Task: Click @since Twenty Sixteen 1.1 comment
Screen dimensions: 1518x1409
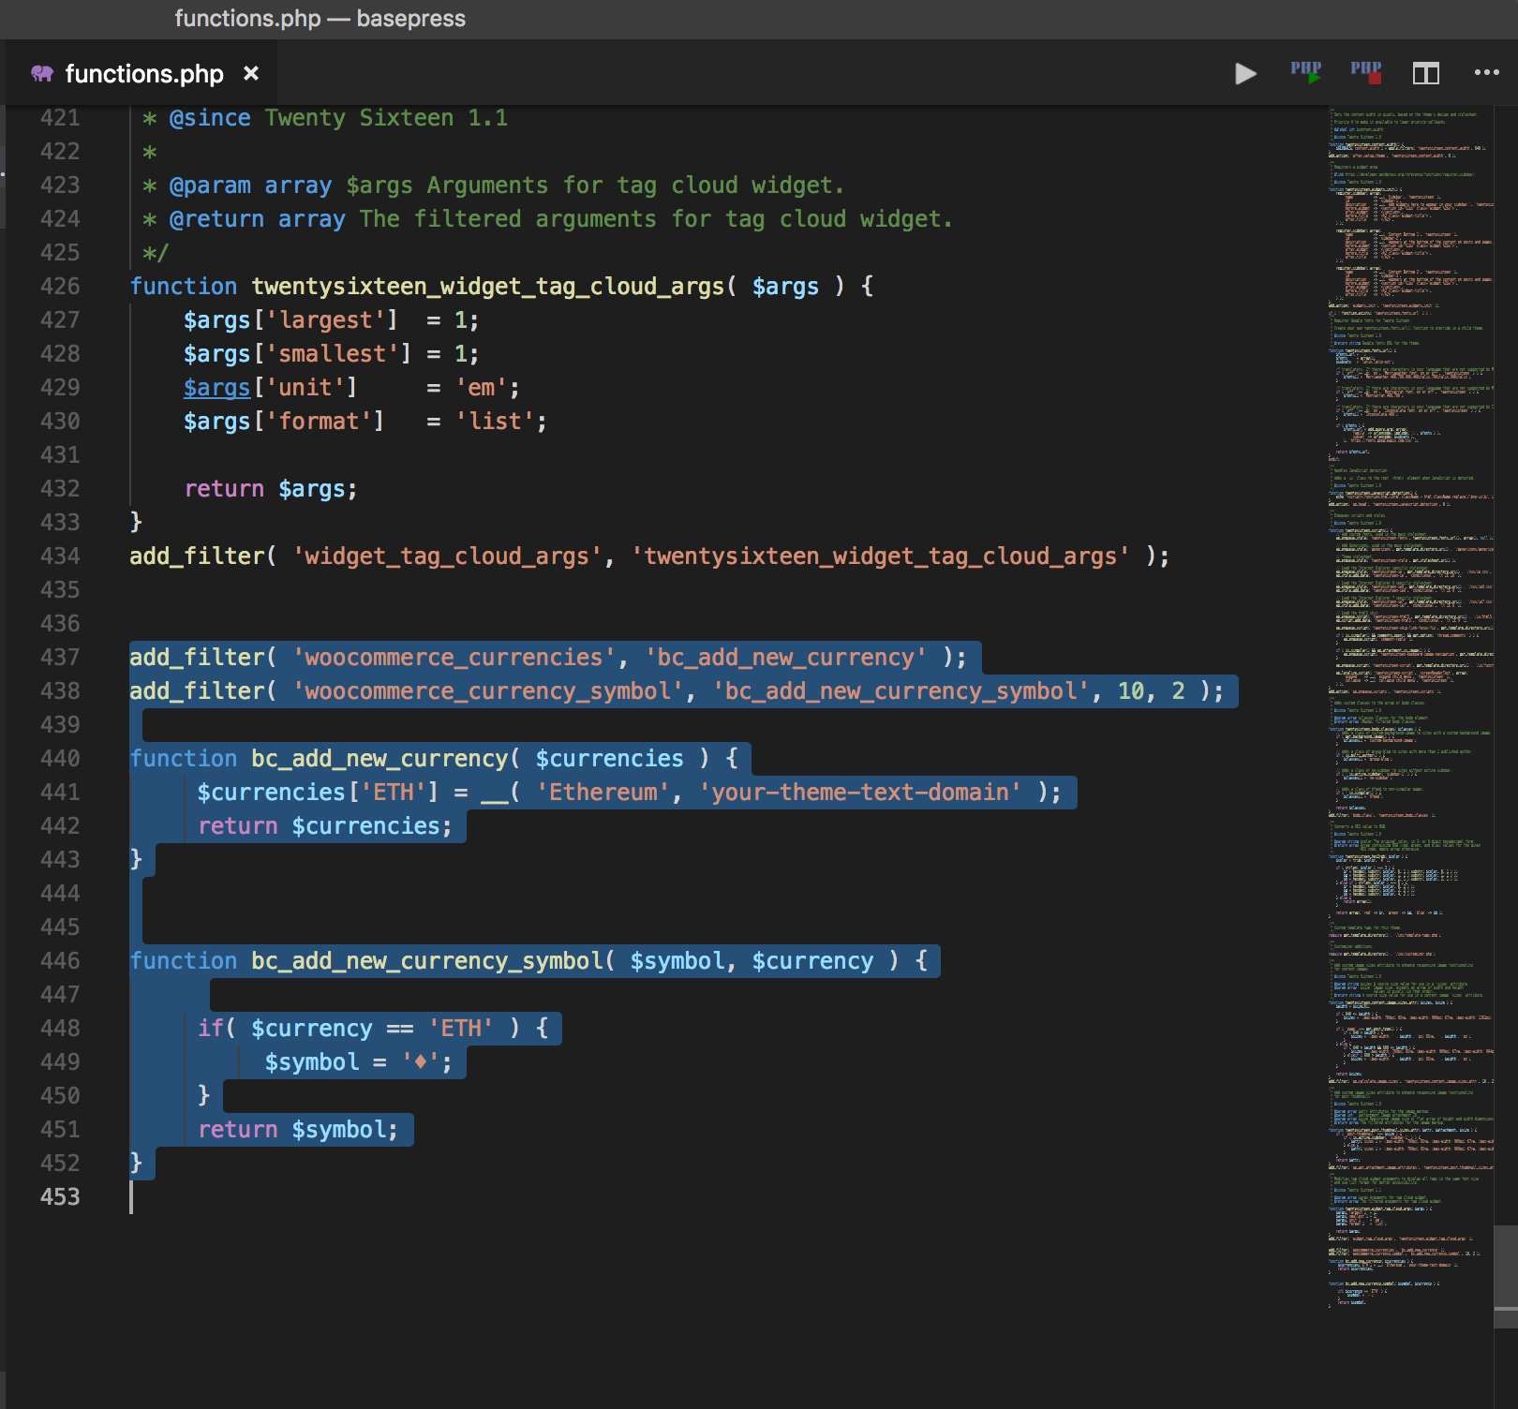Action: (x=338, y=118)
